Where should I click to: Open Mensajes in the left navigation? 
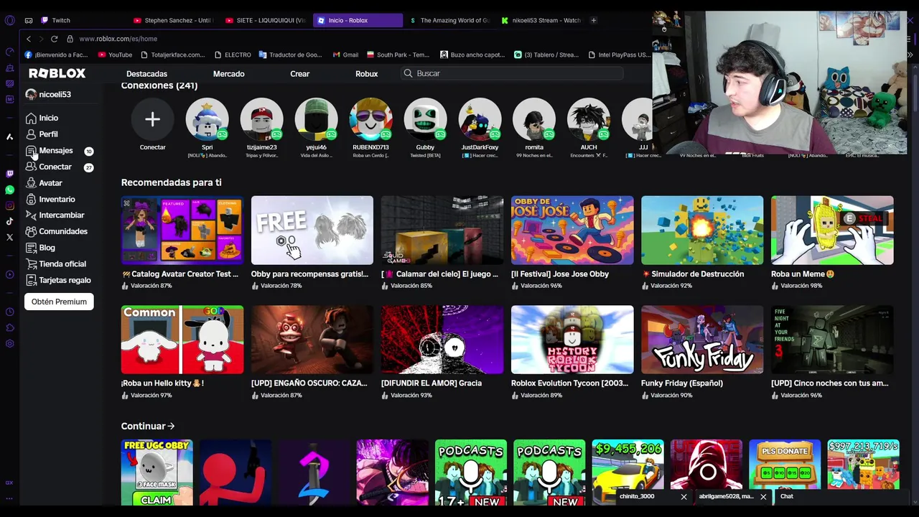click(50, 151)
